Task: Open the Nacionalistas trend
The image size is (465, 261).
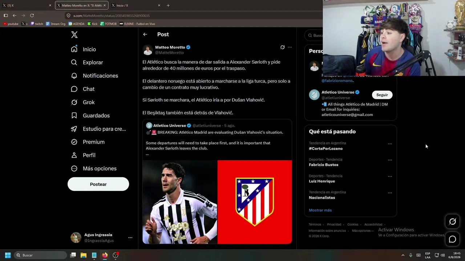Action: [x=322, y=198]
